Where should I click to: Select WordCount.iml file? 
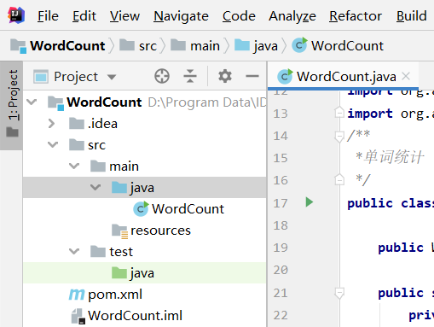pyautogui.click(x=144, y=316)
